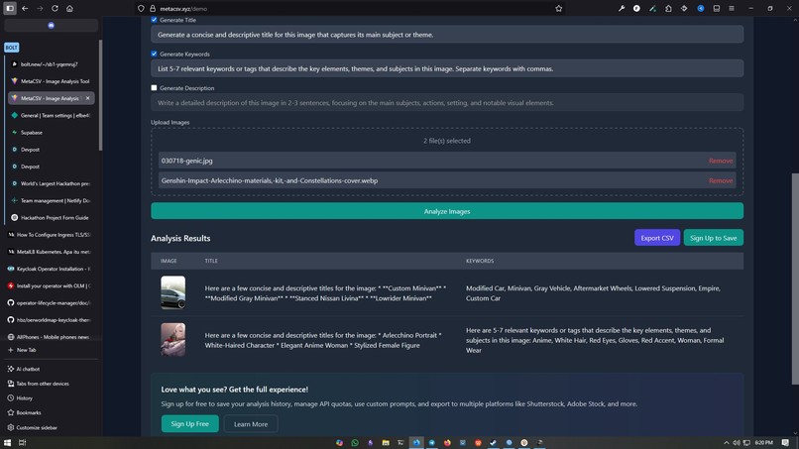Image resolution: width=799 pixels, height=449 pixels.
Task: Click the metacsv.xyz address bar
Action: pos(352,9)
